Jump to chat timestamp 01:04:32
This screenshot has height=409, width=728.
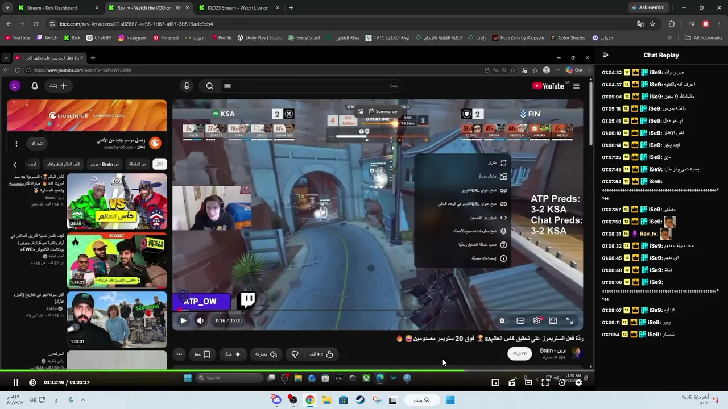611,73
